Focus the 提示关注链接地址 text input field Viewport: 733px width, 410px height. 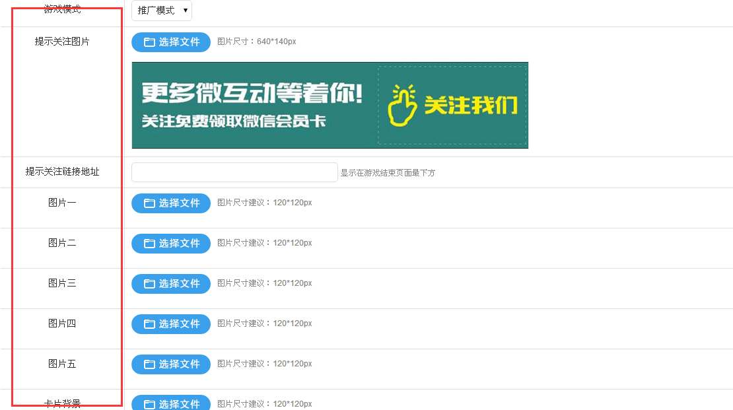(x=234, y=172)
